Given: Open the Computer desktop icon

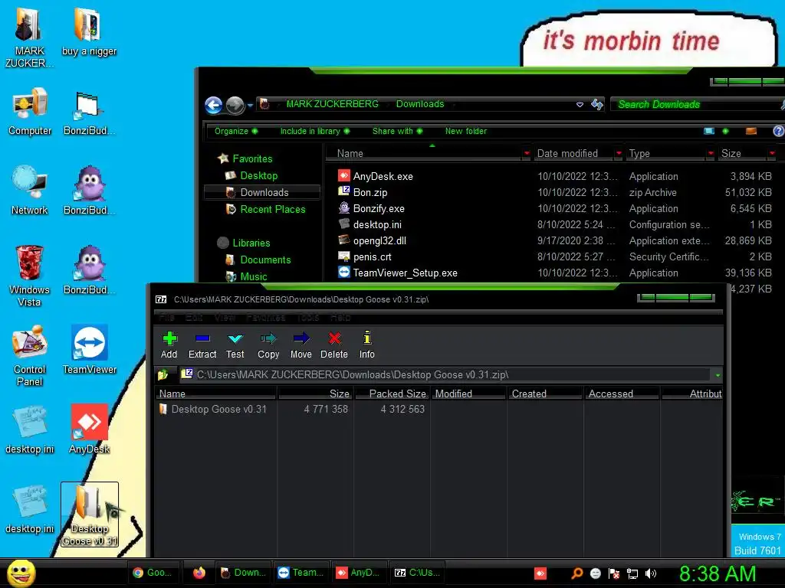Looking at the screenshot, I should [30, 112].
